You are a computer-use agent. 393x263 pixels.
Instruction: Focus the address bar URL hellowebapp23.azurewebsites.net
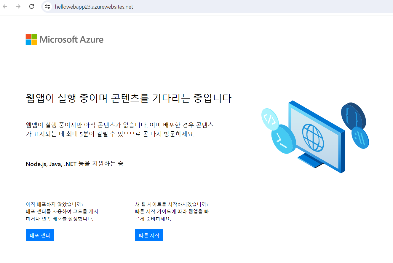click(x=94, y=7)
